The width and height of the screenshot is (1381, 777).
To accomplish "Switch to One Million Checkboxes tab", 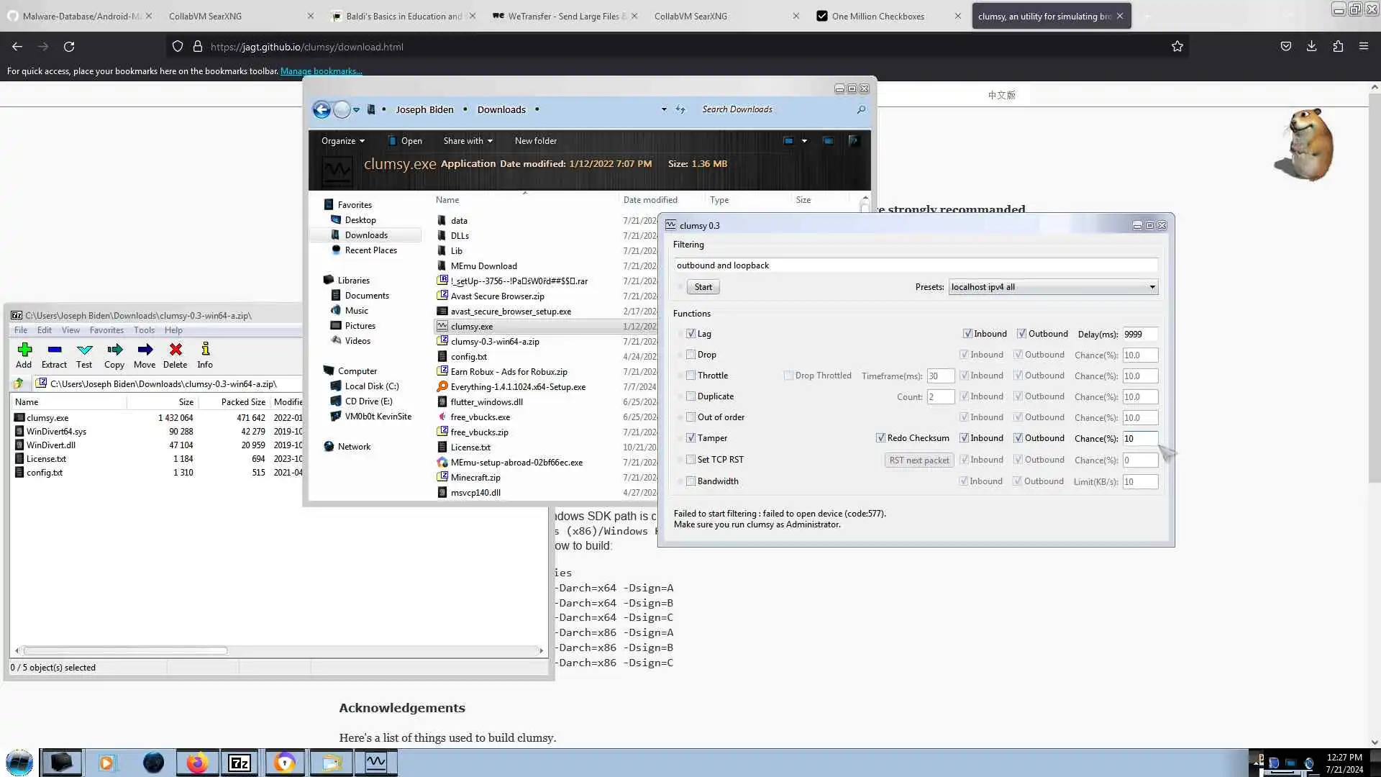I will [x=878, y=16].
